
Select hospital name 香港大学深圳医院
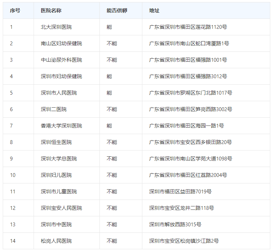pyautogui.click(x=61, y=125)
